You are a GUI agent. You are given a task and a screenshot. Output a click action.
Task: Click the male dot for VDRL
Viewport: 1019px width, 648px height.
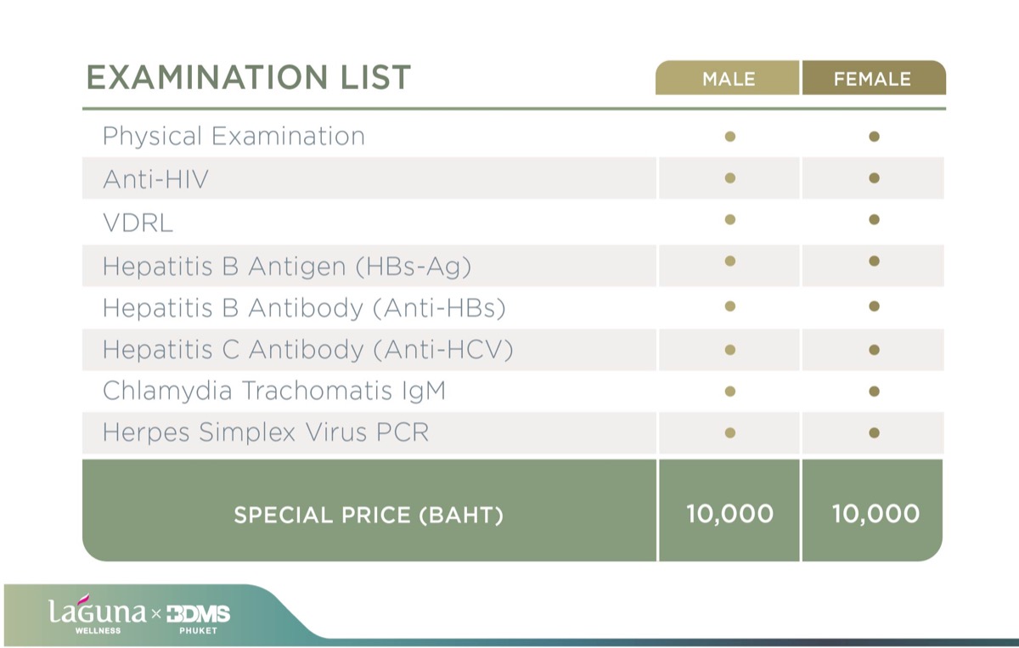pos(729,220)
